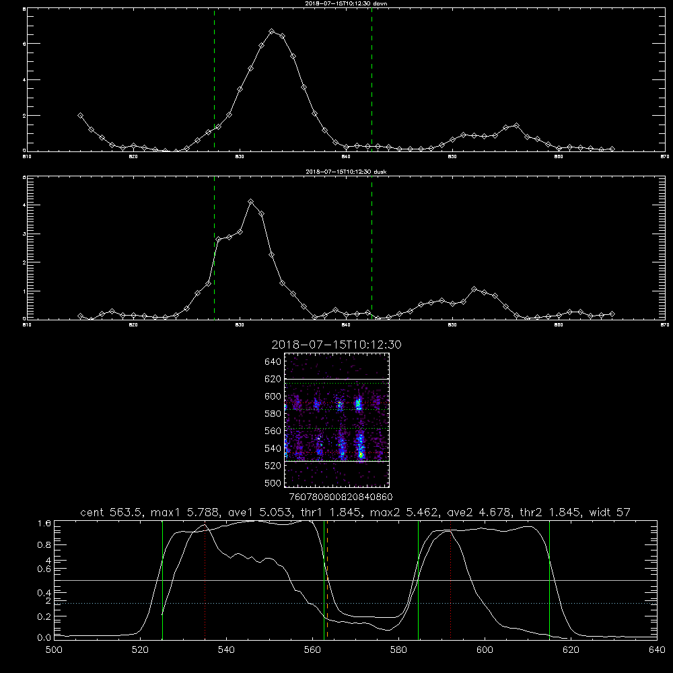Open the detector spectral image thumbnail
Viewport: 673px width, 673px height.
pyautogui.click(x=336, y=420)
